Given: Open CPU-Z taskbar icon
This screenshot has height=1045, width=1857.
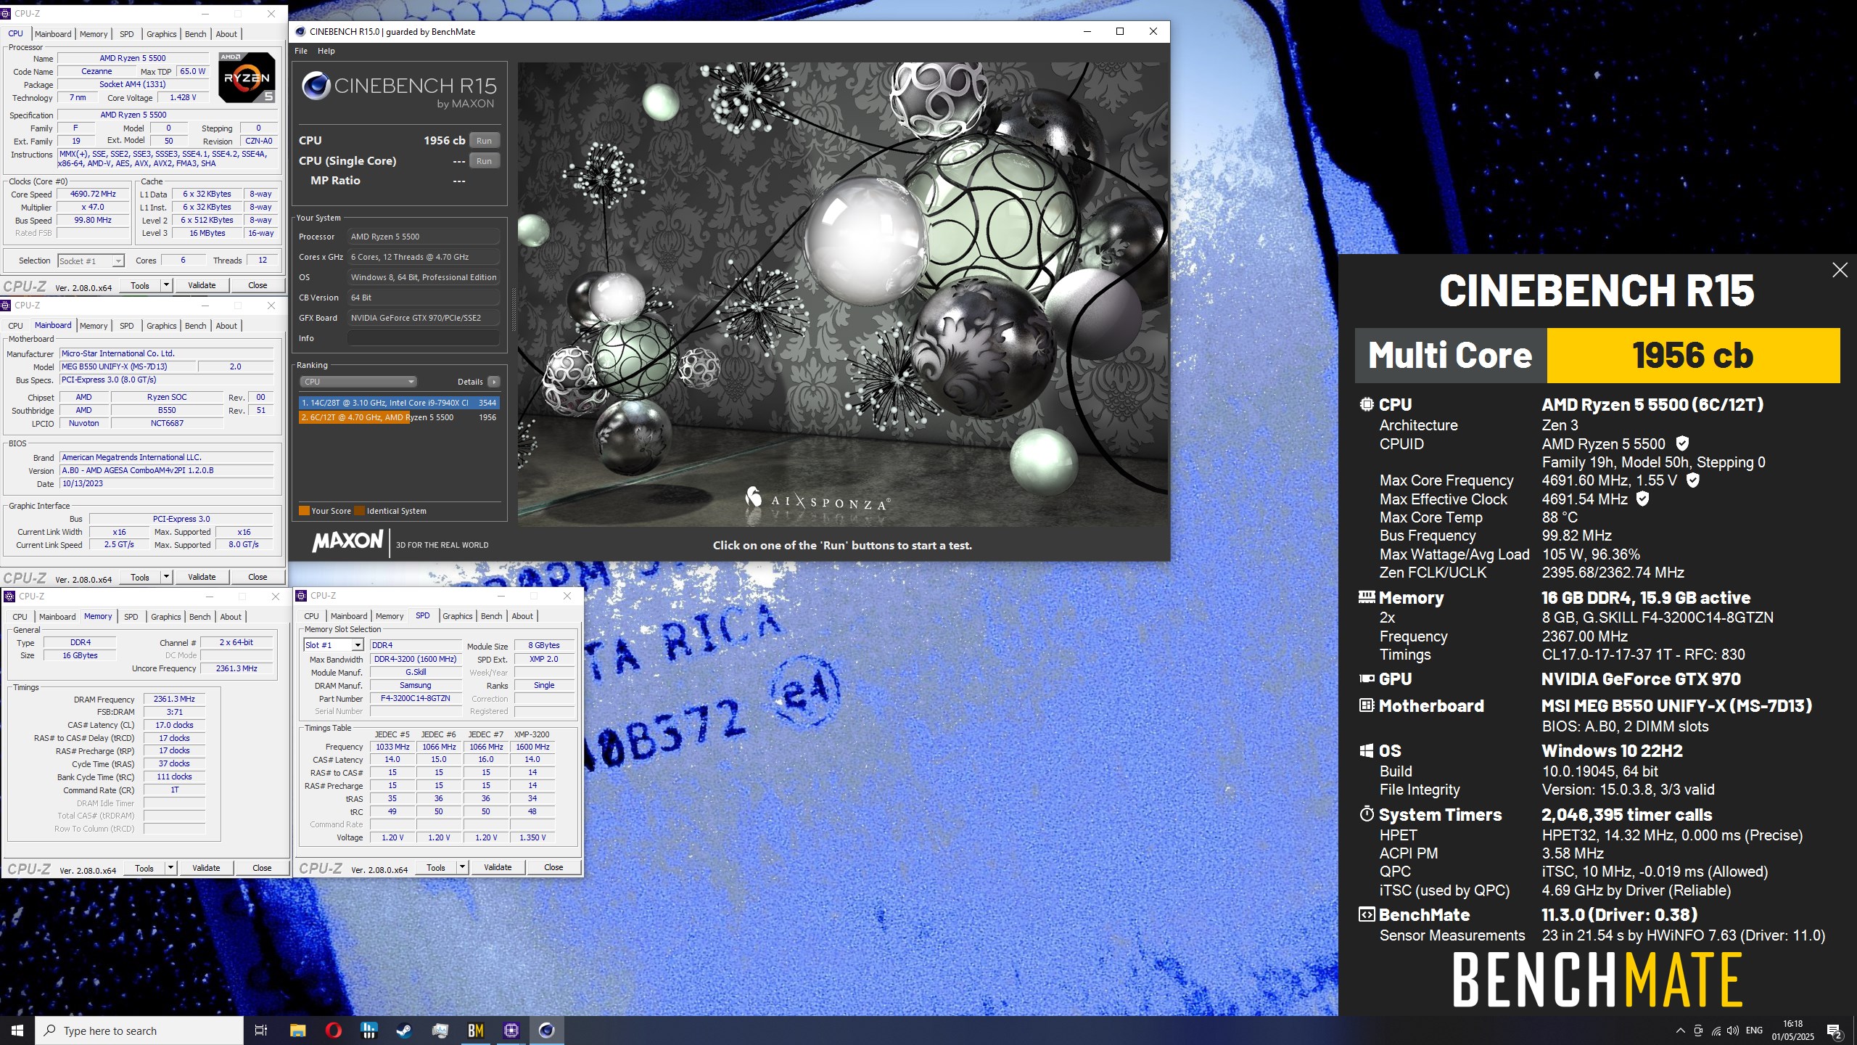Looking at the screenshot, I should click(511, 1030).
